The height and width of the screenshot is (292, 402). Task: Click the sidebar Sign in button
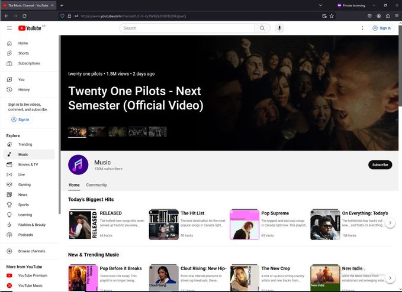tap(21, 119)
